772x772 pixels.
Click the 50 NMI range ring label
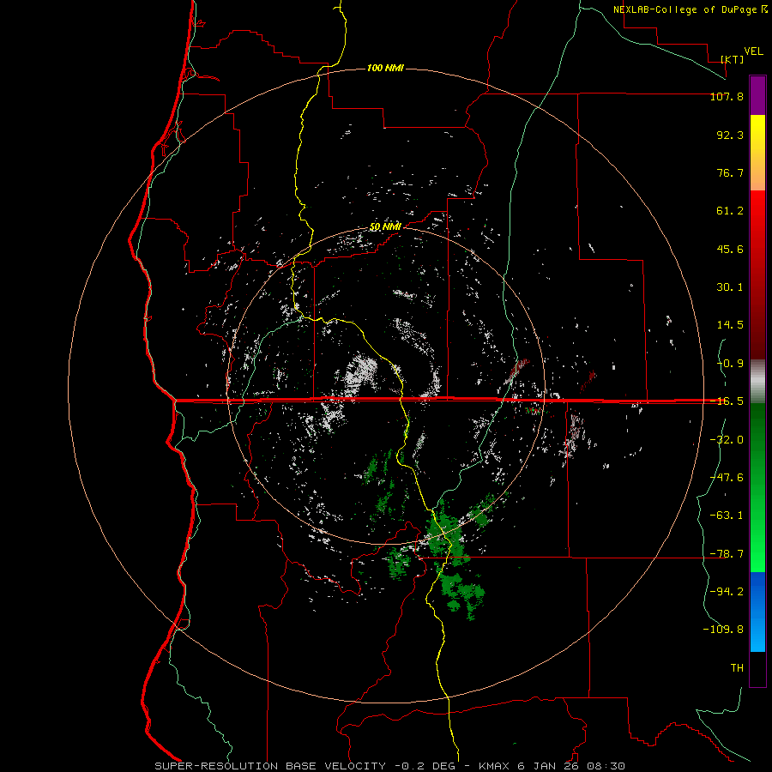385,227
